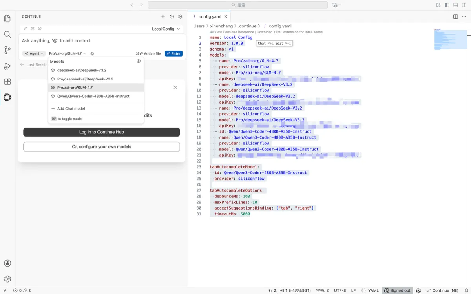
Task: Go back using the navigation arrow
Action: click(x=132, y=5)
